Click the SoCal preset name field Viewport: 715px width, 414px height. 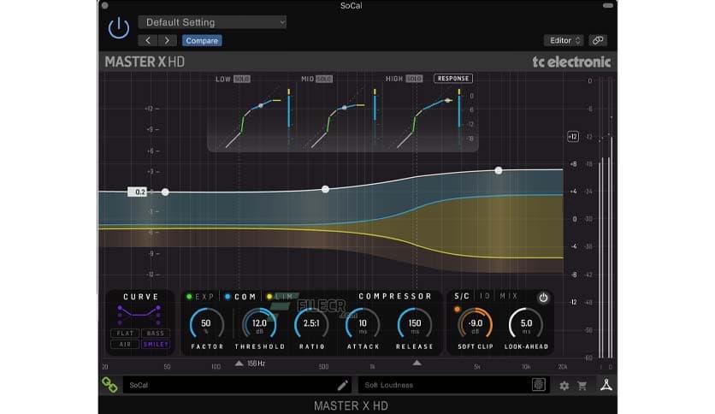[x=237, y=385]
